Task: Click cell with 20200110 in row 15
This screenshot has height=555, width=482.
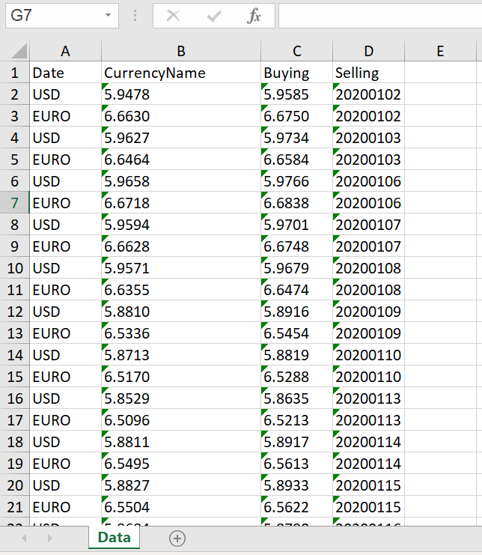Action: pyautogui.click(x=368, y=377)
